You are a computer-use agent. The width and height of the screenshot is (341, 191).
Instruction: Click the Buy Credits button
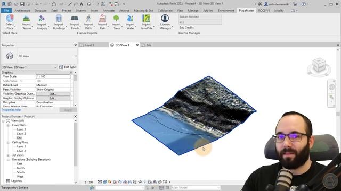coord(186,28)
